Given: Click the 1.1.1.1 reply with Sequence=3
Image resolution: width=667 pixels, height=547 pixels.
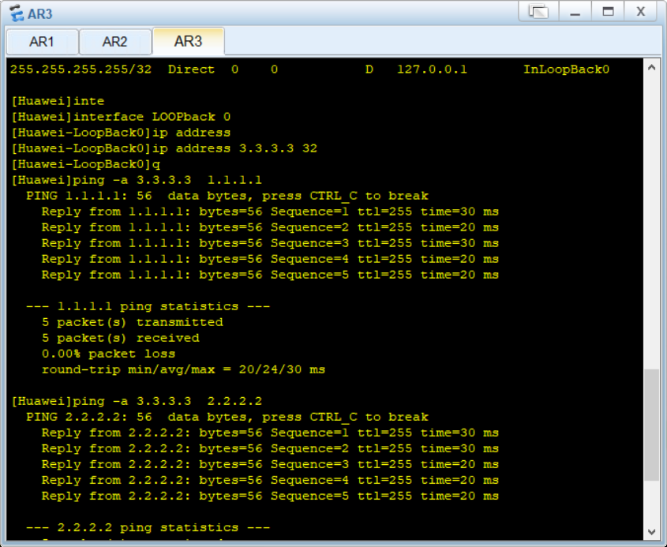Looking at the screenshot, I should (270, 243).
